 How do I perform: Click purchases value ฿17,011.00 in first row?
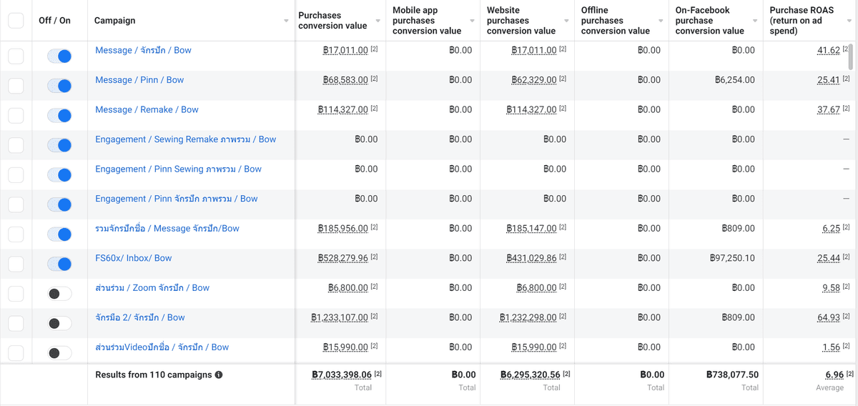point(345,51)
